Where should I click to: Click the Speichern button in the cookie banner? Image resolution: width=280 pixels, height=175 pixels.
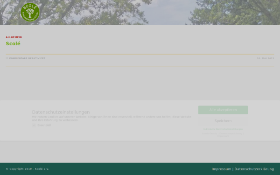223,121
